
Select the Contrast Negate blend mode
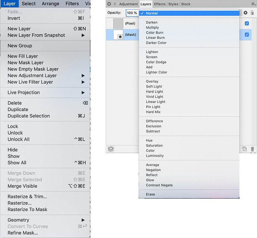coord(189,185)
